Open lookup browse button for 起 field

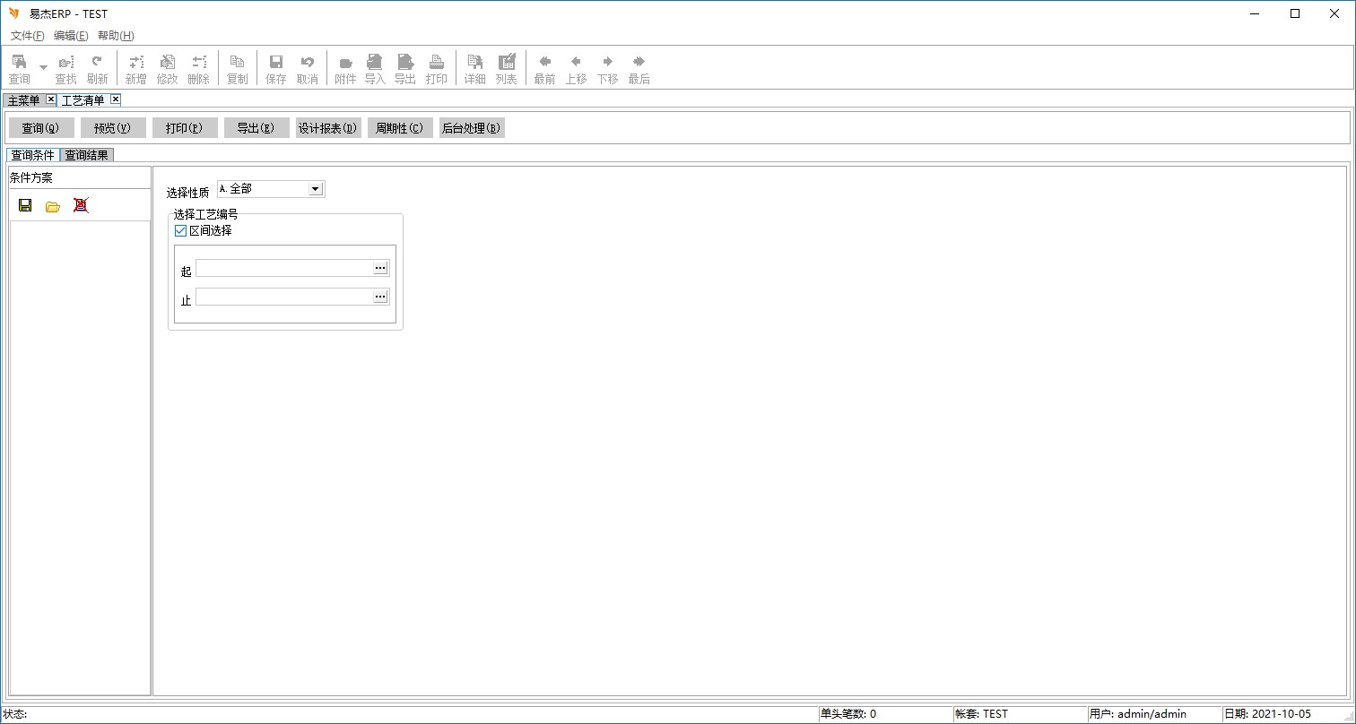(x=380, y=268)
